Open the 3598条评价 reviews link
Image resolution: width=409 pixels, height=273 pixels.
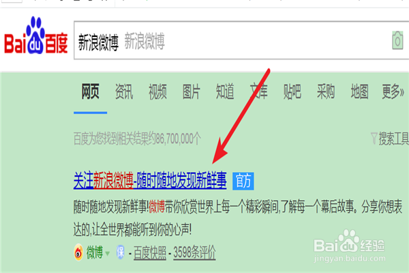[194, 253]
